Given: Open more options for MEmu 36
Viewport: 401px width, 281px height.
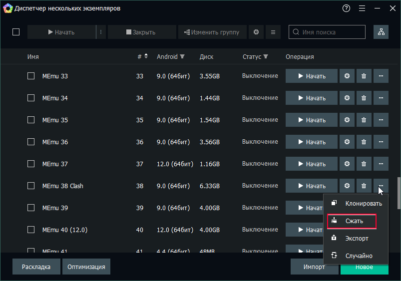Looking at the screenshot, I should pos(381,142).
